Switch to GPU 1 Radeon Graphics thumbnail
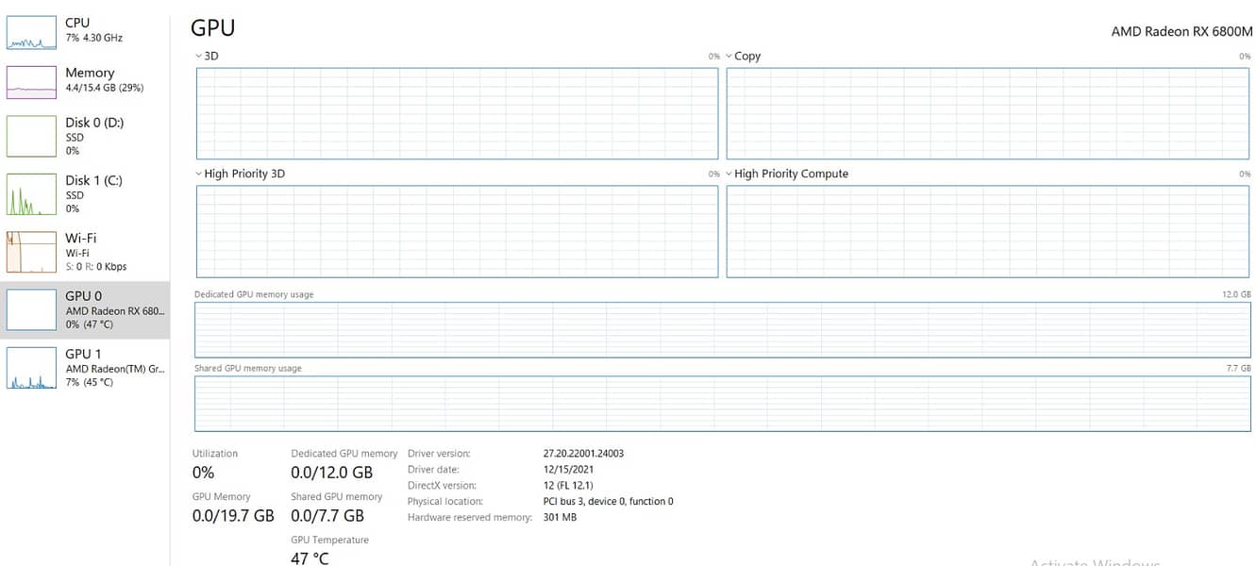The image size is (1256, 566). point(32,368)
